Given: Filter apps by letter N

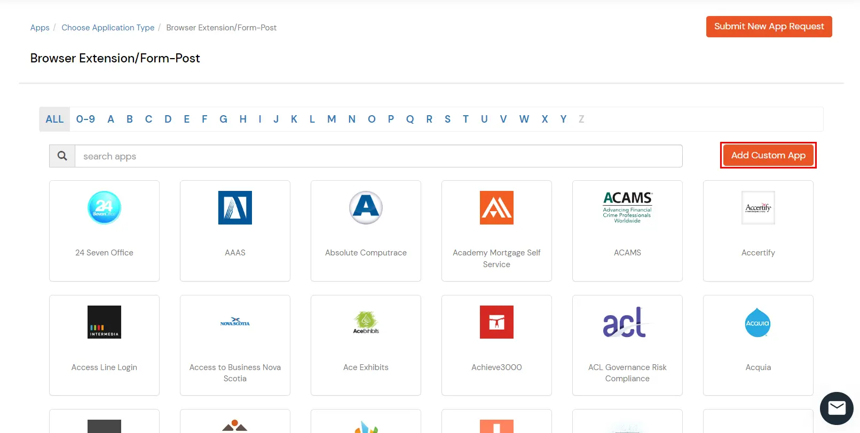Looking at the screenshot, I should click(352, 119).
